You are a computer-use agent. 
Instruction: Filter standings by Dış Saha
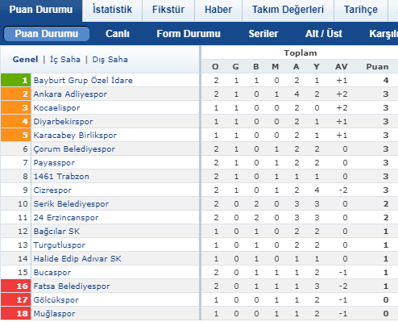[110, 60]
